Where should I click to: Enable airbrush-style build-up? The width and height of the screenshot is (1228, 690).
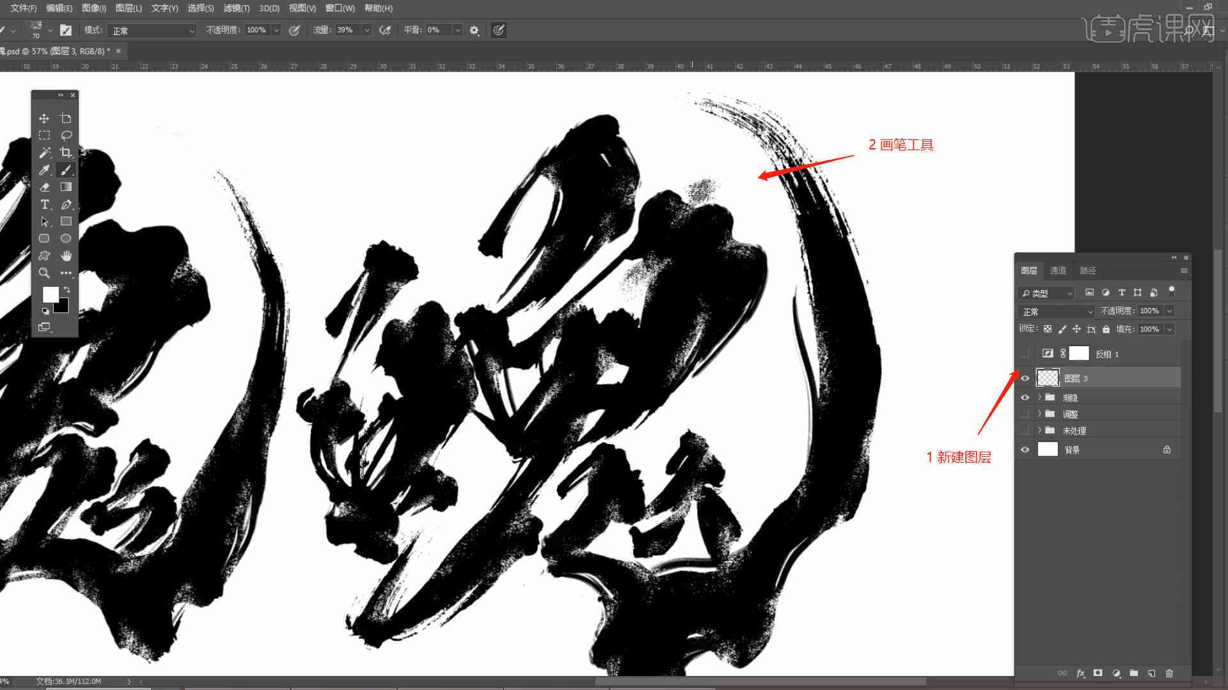tap(384, 30)
